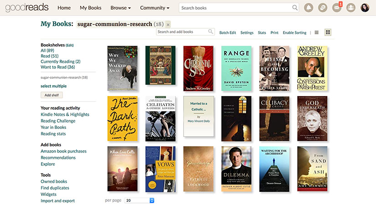Show the Read (51) shelf
This screenshot has height=205, width=376.
49,56
